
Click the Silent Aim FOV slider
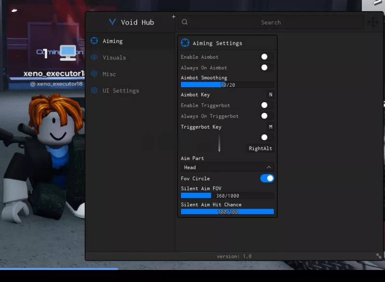point(227,196)
